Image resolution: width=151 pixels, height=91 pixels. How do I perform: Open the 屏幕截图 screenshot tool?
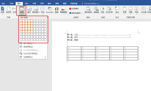[x=63, y=10]
